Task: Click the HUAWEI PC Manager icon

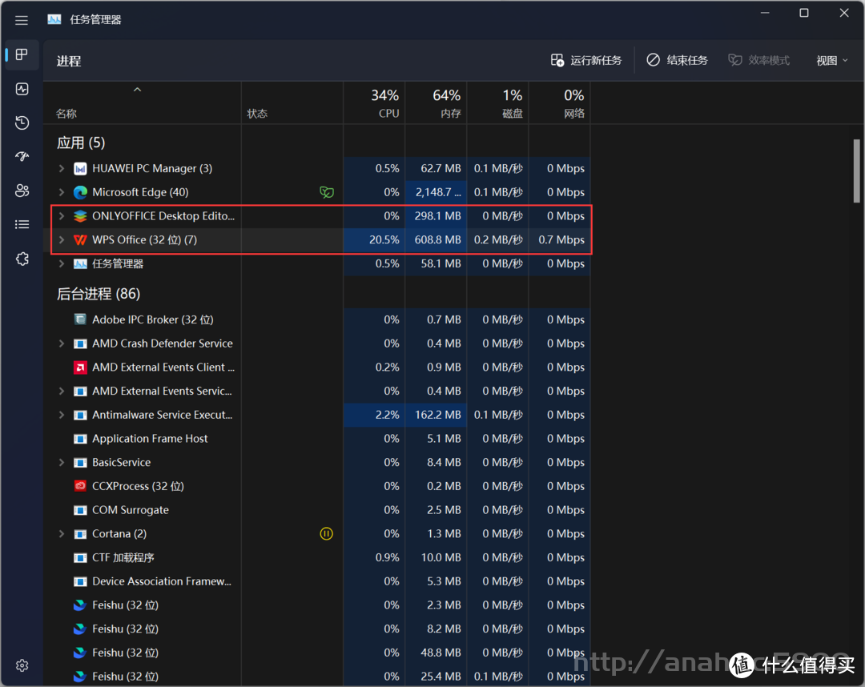Action: 80,168
